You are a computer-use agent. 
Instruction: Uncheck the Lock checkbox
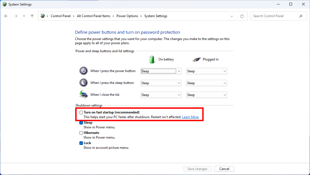point(81,143)
